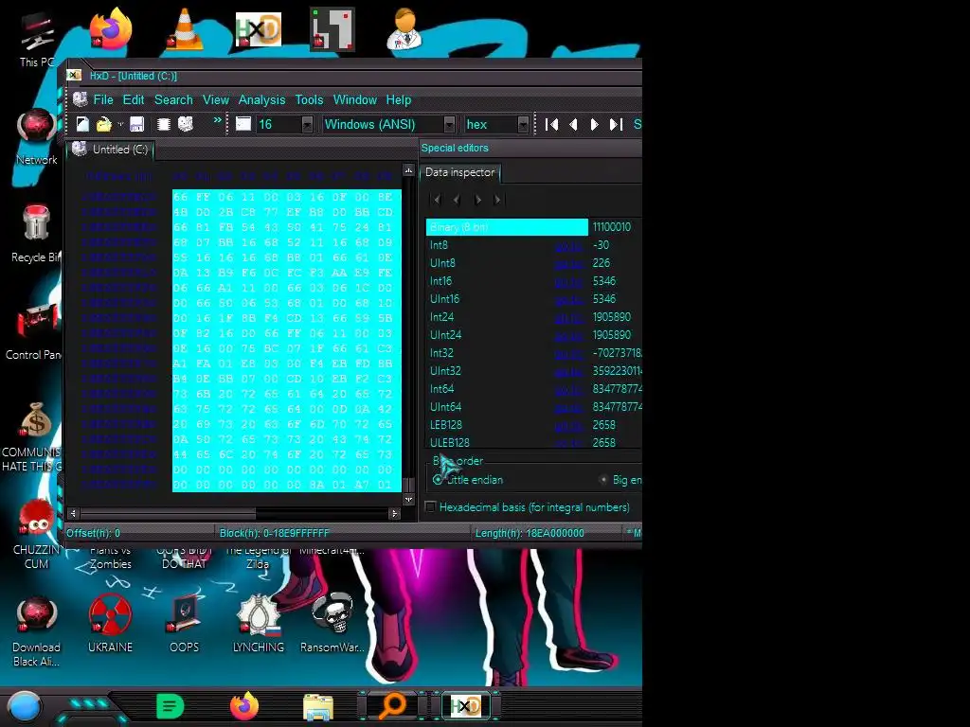
Task: Go to last in Data inspector navigation
Action: [498, 199]
